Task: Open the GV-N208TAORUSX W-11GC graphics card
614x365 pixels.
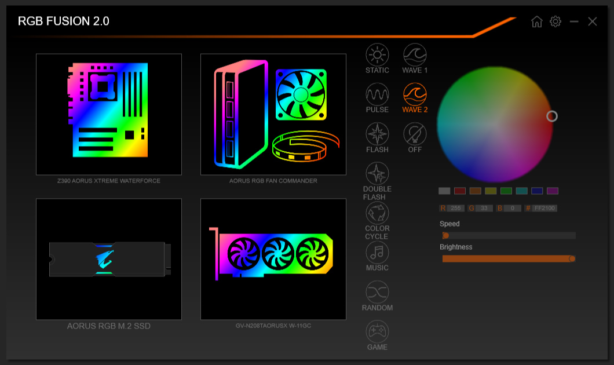Action: [x=273, y=259]
